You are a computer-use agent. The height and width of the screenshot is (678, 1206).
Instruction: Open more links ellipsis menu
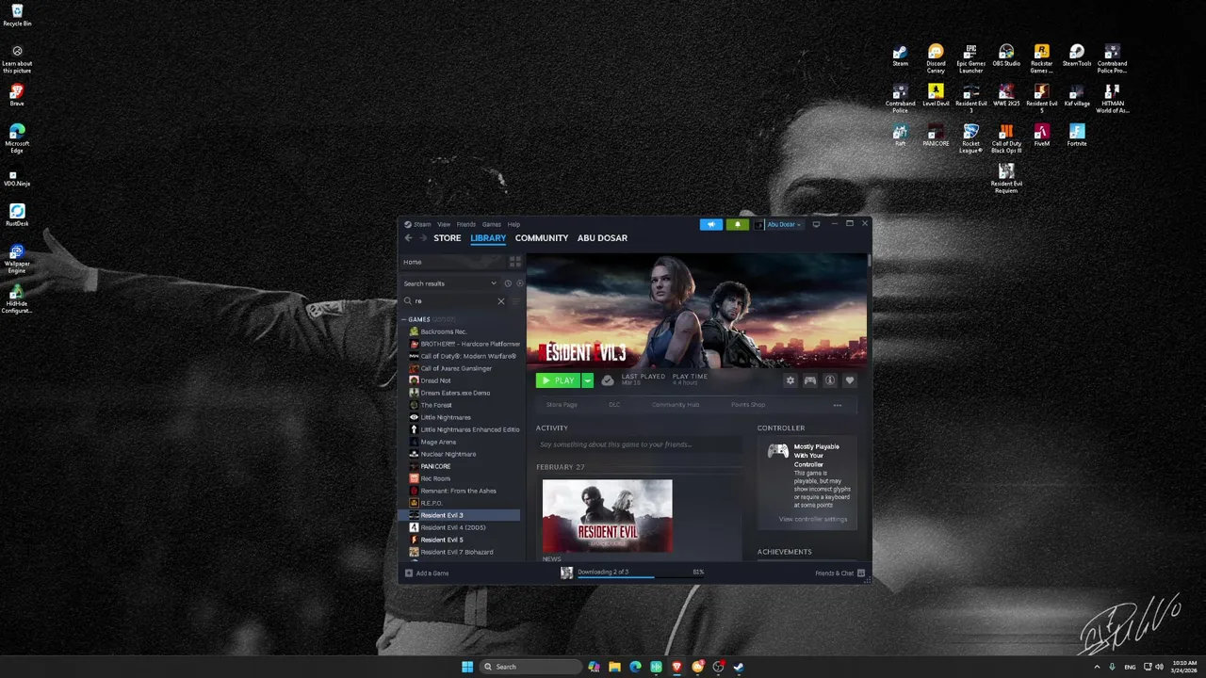point(837,405)
